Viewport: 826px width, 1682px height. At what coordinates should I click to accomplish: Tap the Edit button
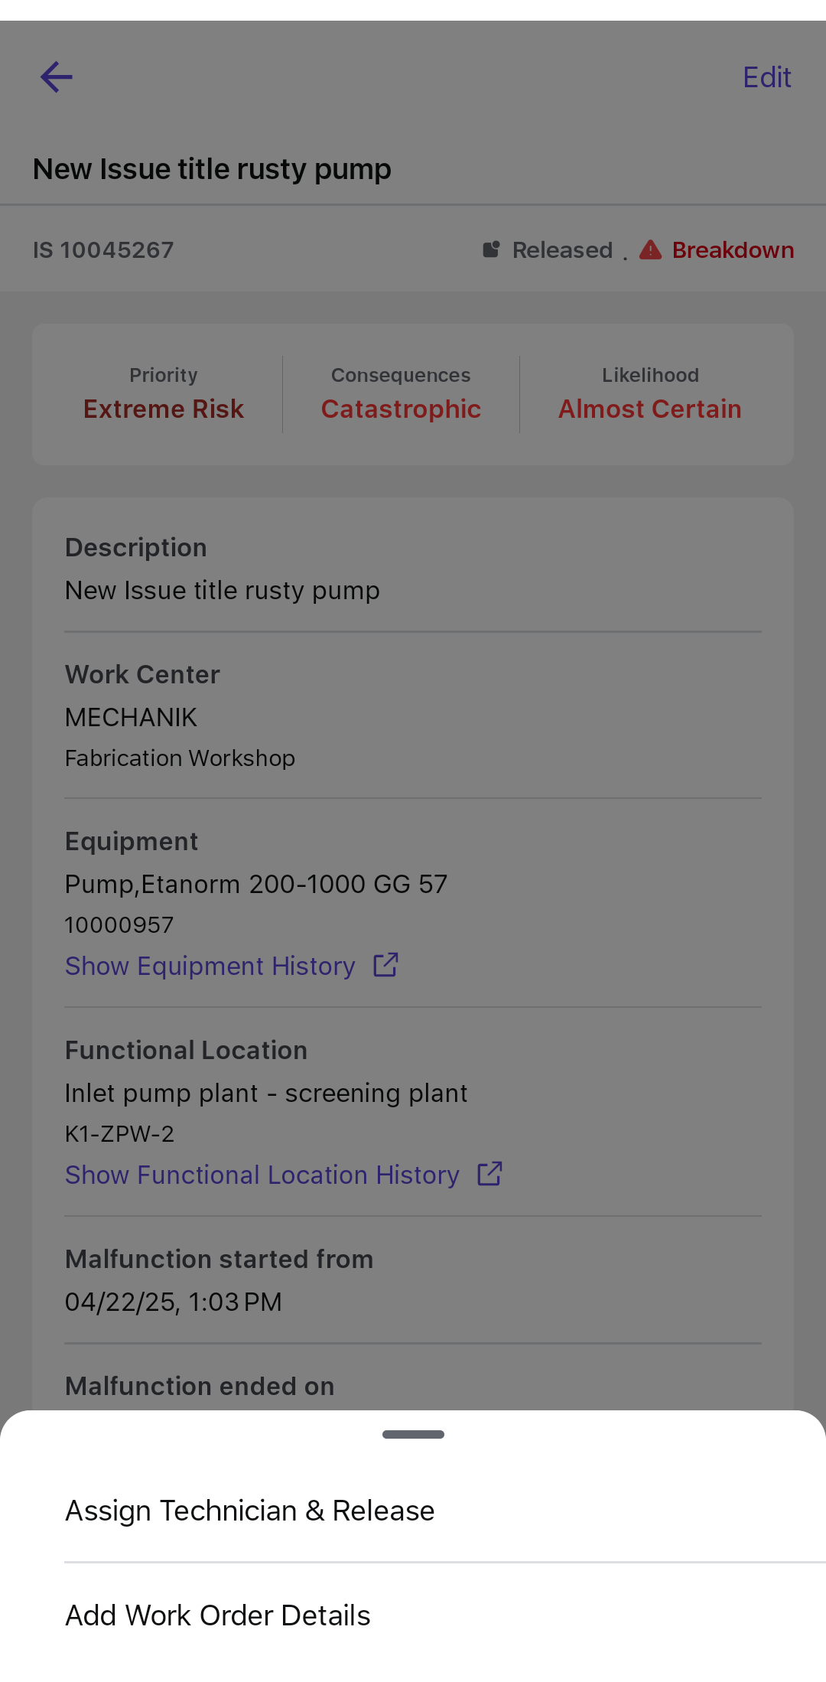tap(766, 77)
